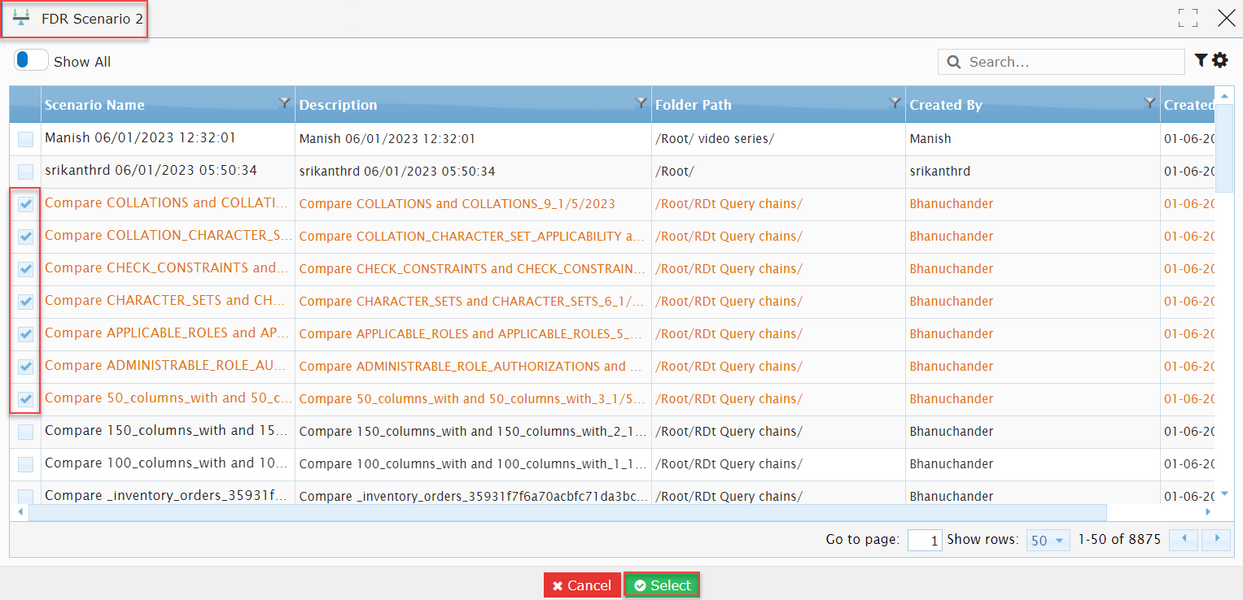
Task: Click scenario name Compare 100_columns_with and 10
Action: (x=166, y=463)
